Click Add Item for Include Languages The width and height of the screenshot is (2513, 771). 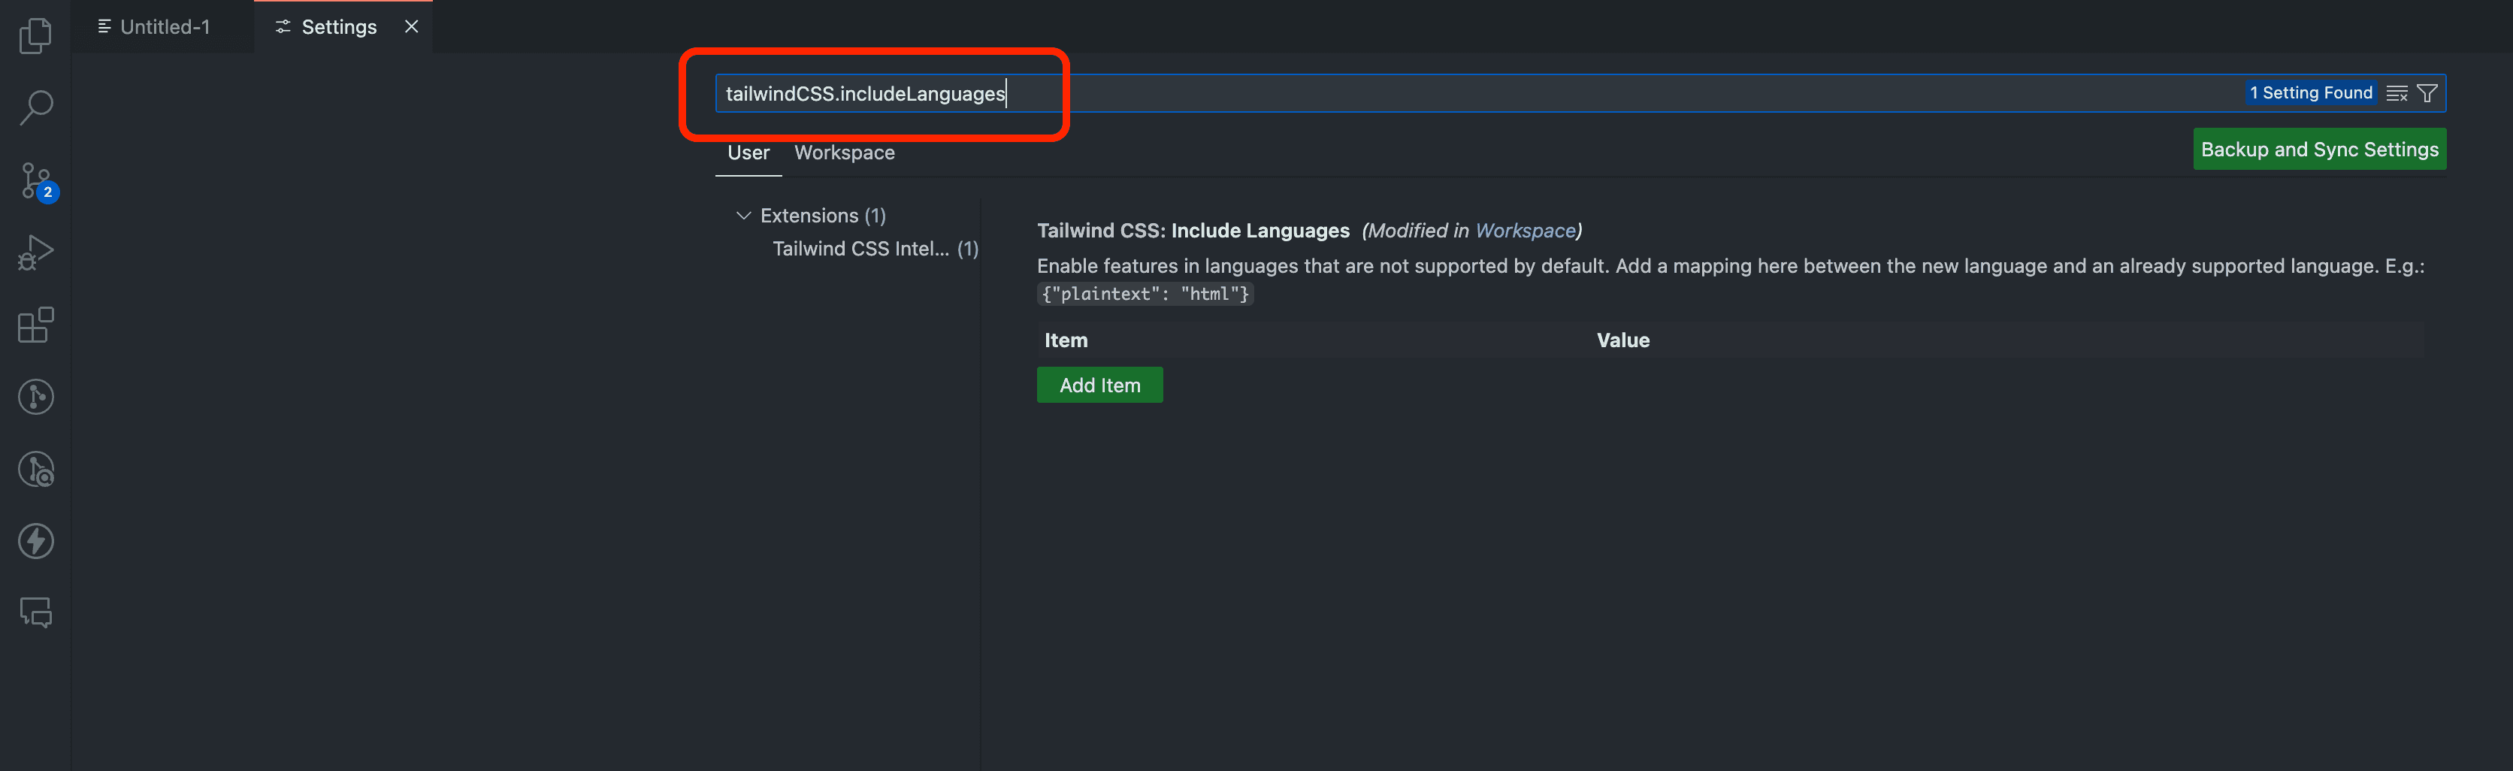pyautogui.click(x=1099, y=385)
